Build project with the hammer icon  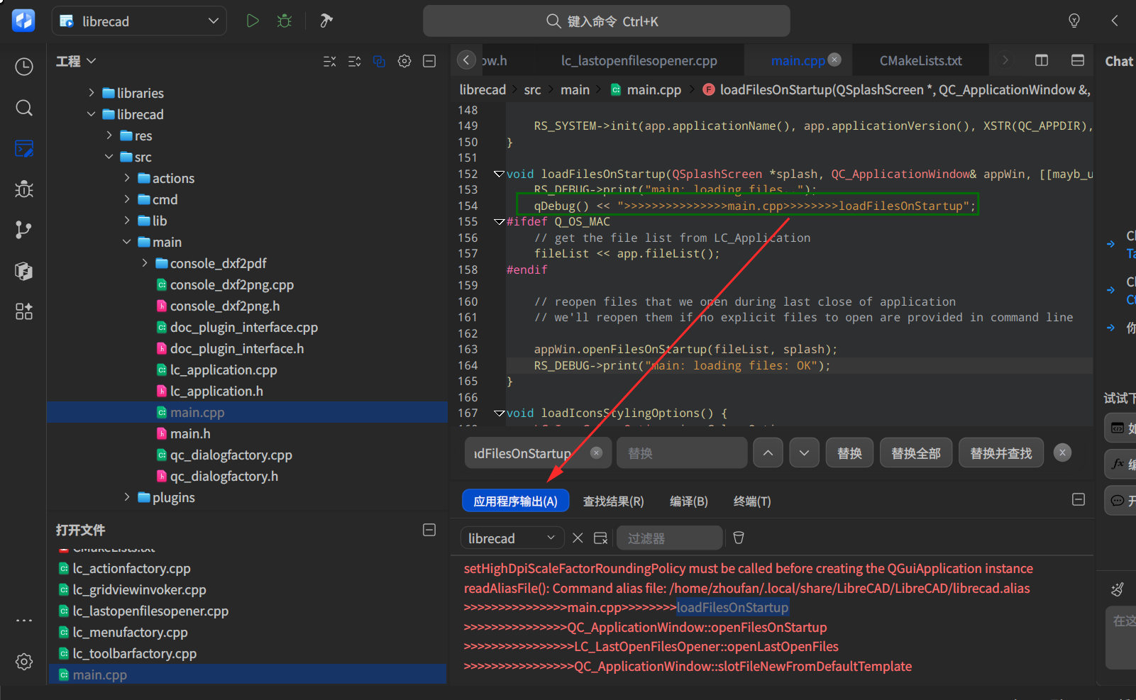coord(326,21)
